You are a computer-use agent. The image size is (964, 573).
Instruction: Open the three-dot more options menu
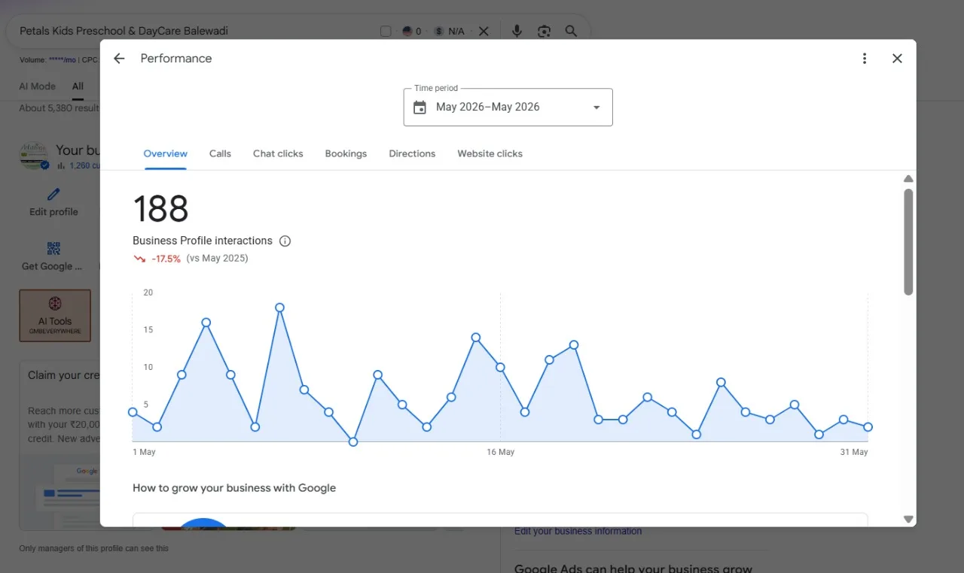coord(865,59)
